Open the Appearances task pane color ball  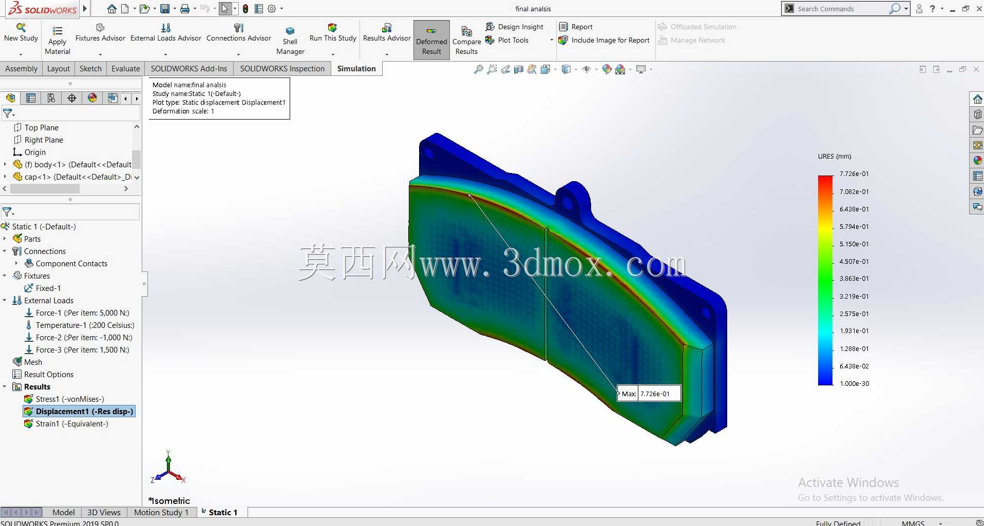977,161
